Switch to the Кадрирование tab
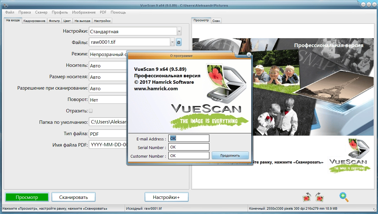378x214 pixels. 34,21
